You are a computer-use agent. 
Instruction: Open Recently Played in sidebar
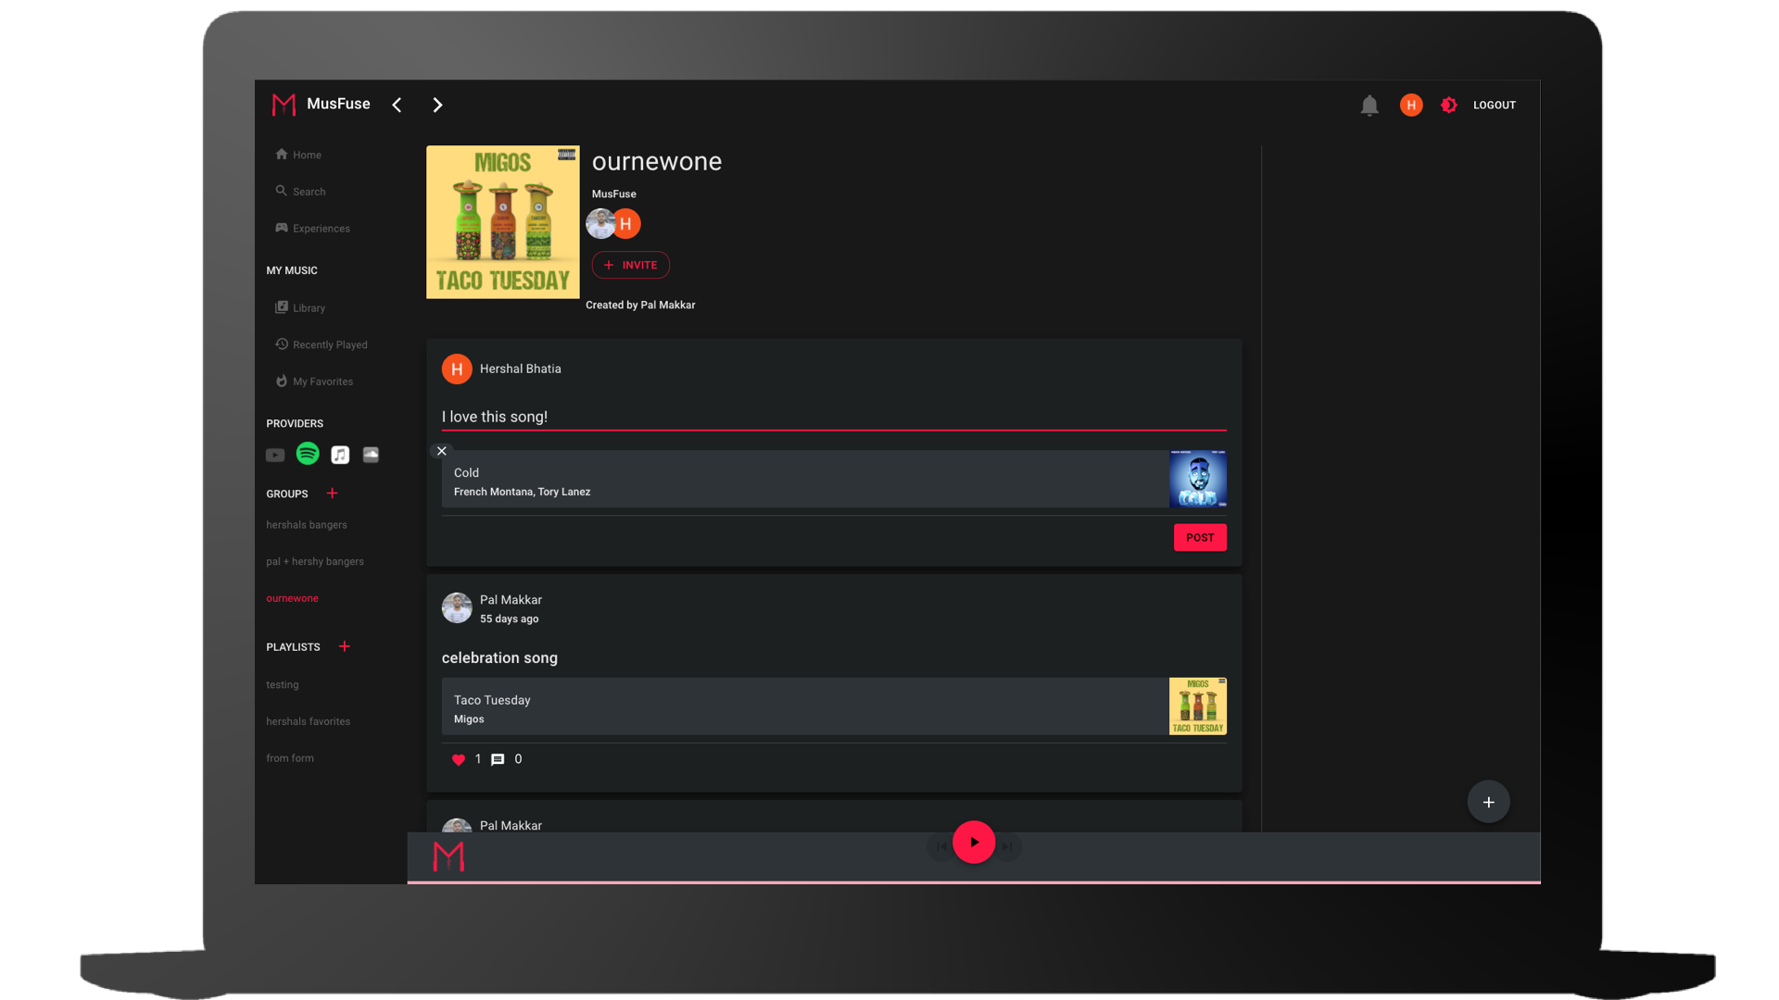(x=330, y=344)
